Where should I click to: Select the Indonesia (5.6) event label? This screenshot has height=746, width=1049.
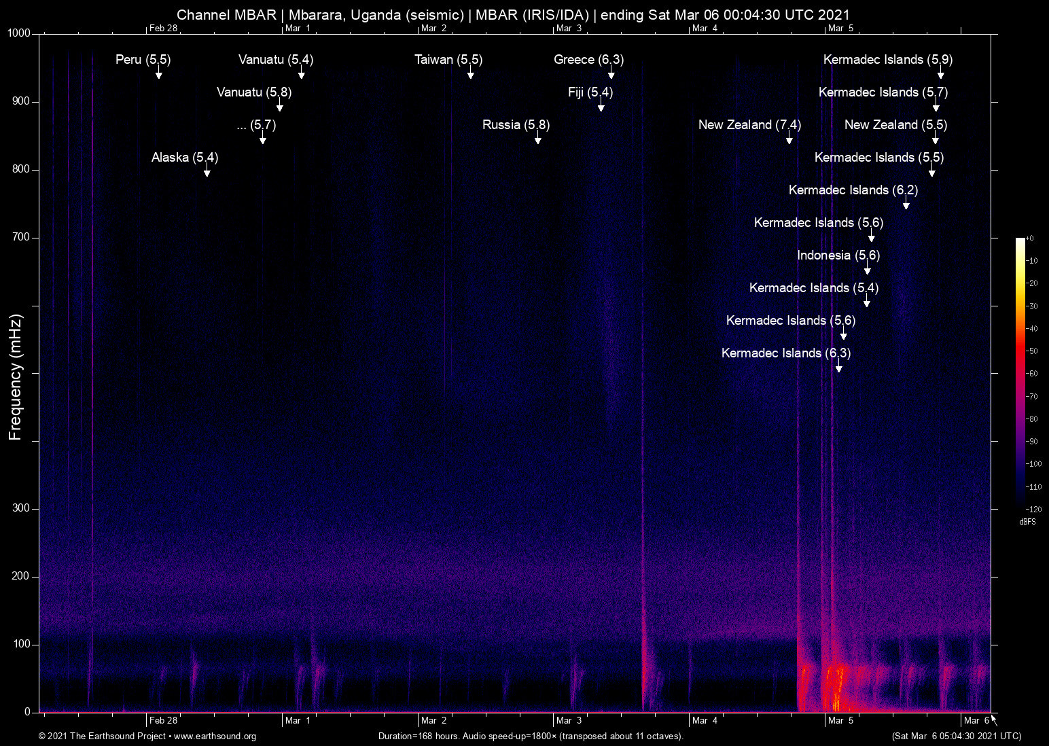838,255
